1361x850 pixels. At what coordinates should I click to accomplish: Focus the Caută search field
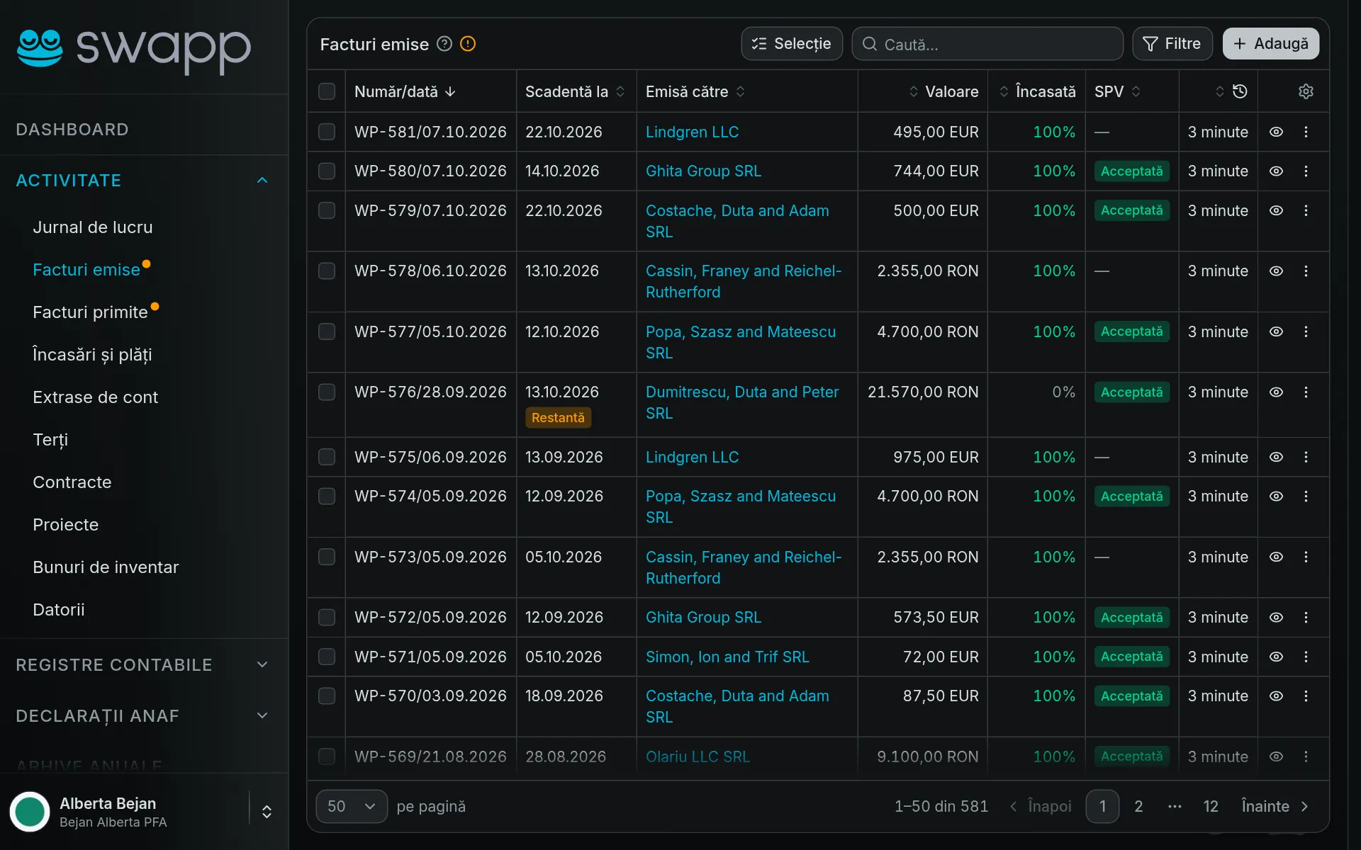coord(987,44)
